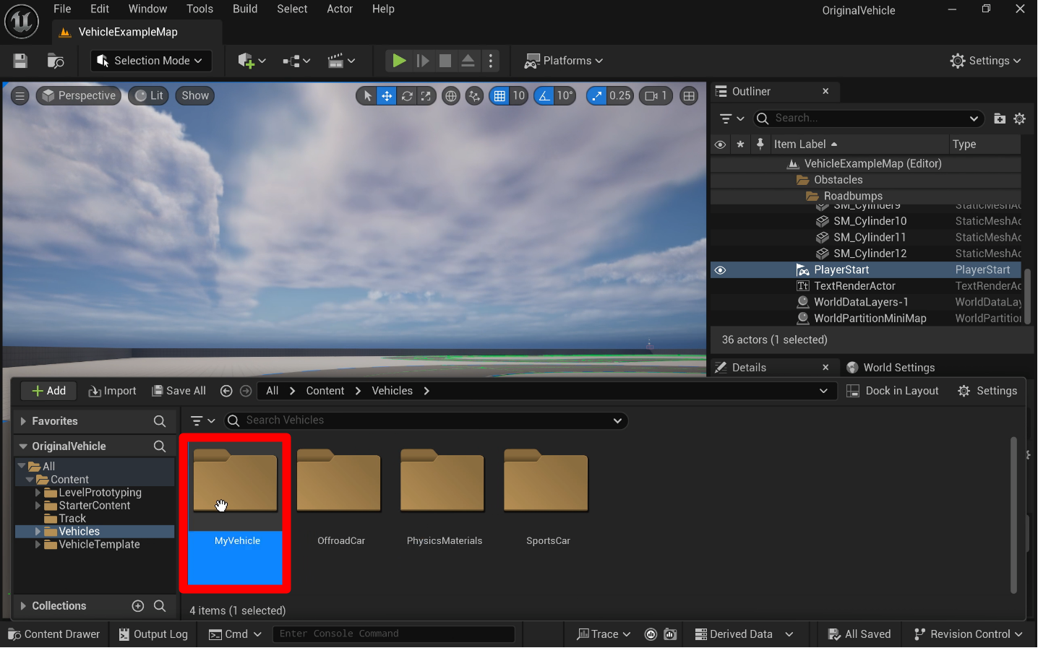Click the Simulate skip-forward play button
Screen dimensions: 1038x648
pyautogui.click(x=423, y=61)
